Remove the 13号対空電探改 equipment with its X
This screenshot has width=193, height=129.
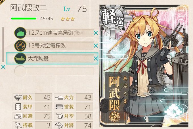[x=96, y=46]
